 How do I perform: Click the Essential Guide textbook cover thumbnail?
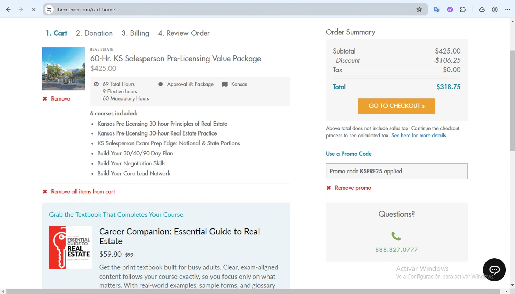(x=70, y=247)
